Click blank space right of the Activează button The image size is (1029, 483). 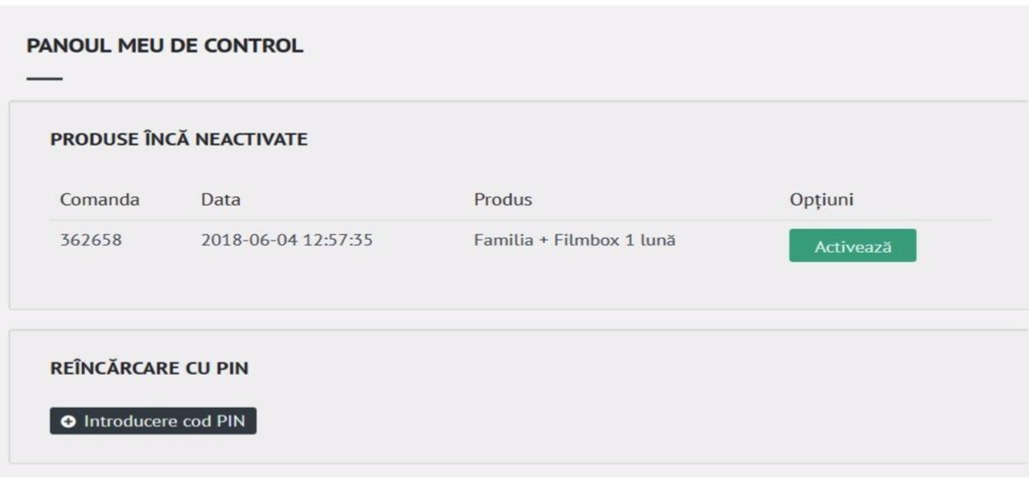pyautogui.click(x=957, y=246)
